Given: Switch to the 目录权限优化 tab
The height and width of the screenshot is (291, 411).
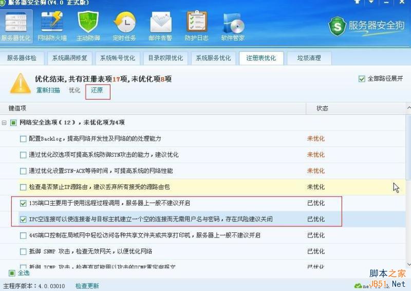Looking at the screenshot, I should click(x=165, y=58).
